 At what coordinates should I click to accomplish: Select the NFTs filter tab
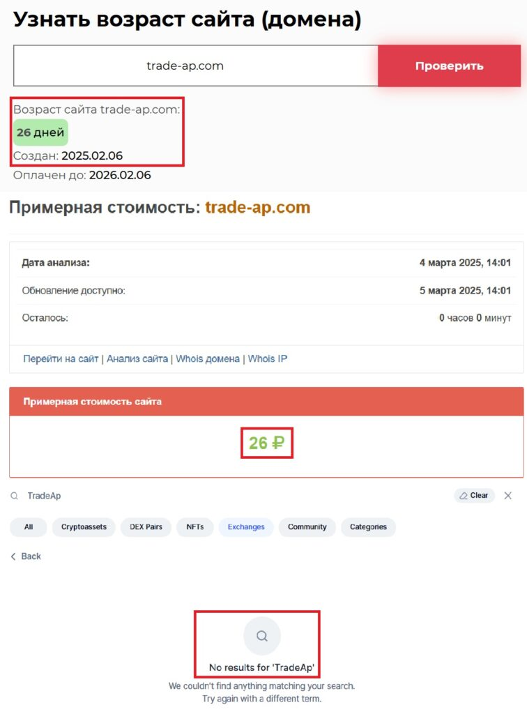click(194, 527)
